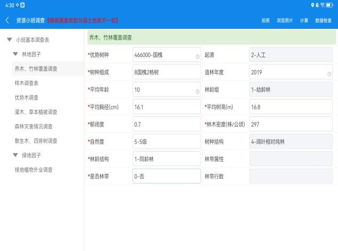Click the location icon in status bar
338x251 pixels.
312,5
